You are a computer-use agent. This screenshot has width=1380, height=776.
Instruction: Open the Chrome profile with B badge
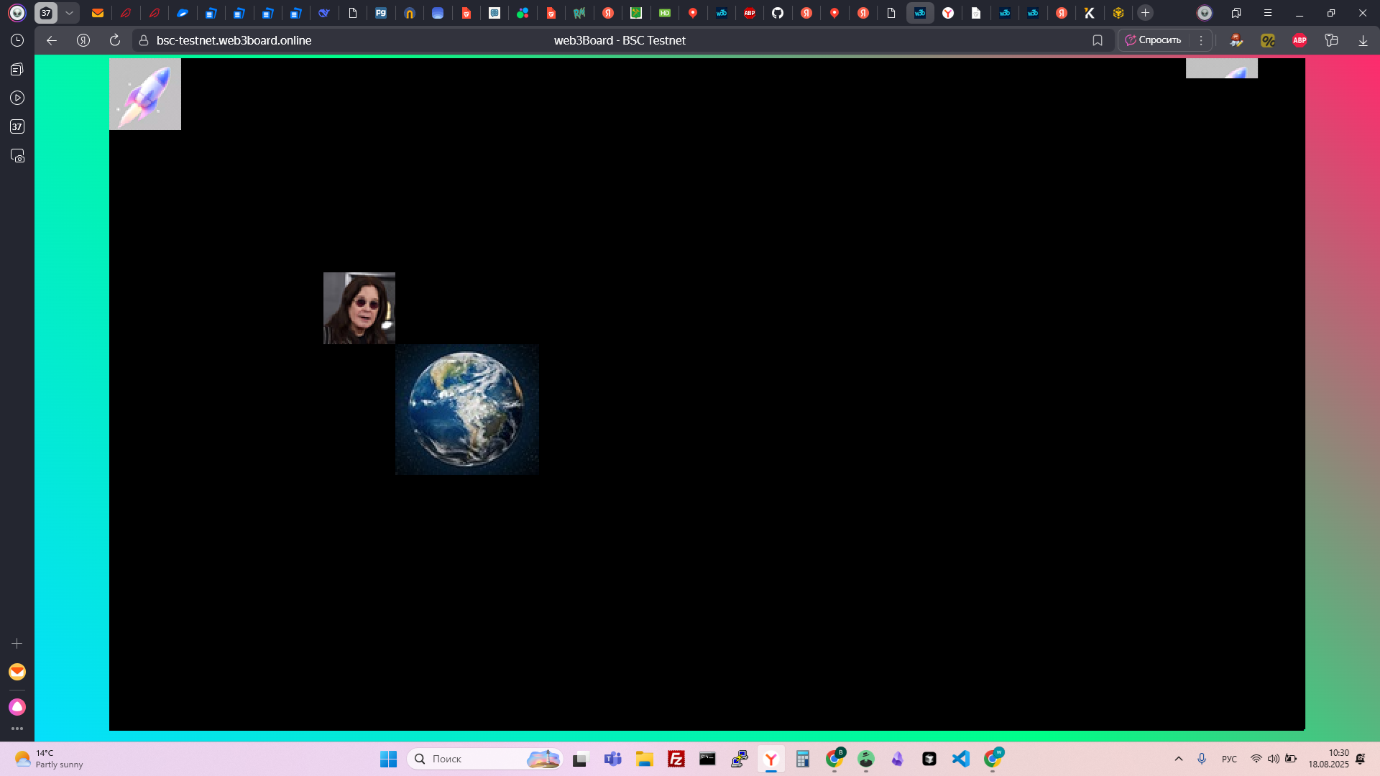pos(834,758)
